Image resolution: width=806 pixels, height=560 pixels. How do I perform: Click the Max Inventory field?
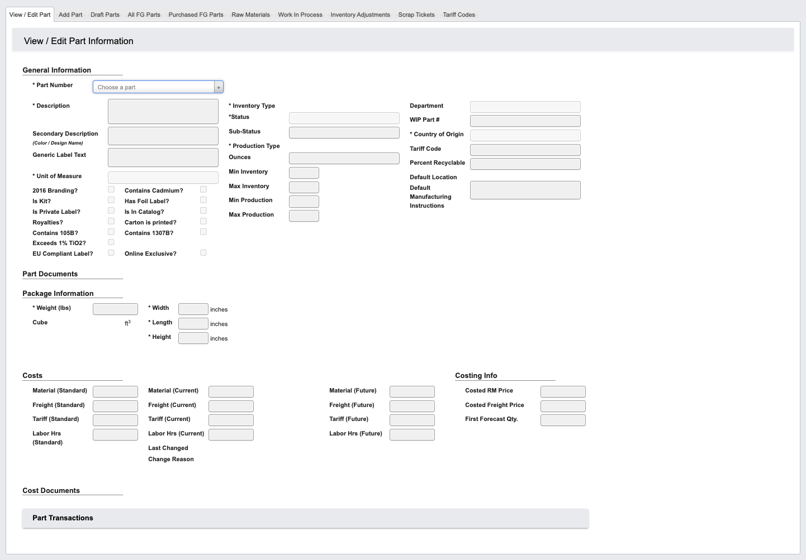coord(304,187)
